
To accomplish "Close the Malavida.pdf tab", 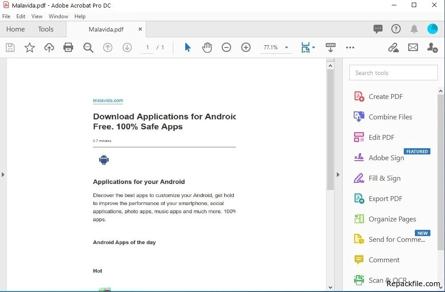I will (140, 29).
